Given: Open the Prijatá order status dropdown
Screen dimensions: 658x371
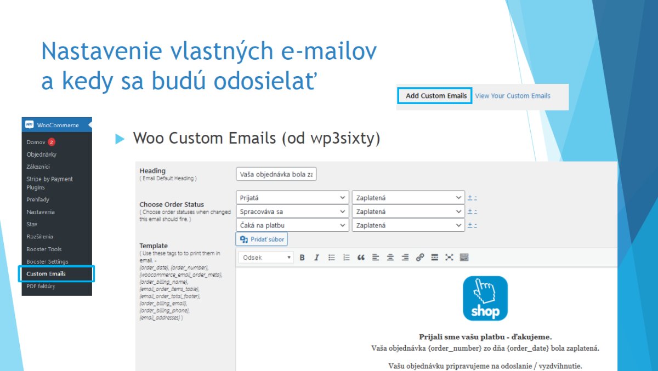Looking at the screenshot, I should [292, 197].
